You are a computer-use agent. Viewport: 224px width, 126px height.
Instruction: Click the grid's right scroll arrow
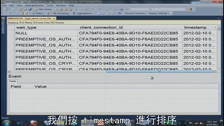(x=215, y=71)
